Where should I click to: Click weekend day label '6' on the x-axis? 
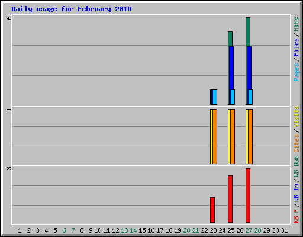[x=64, y=230]
